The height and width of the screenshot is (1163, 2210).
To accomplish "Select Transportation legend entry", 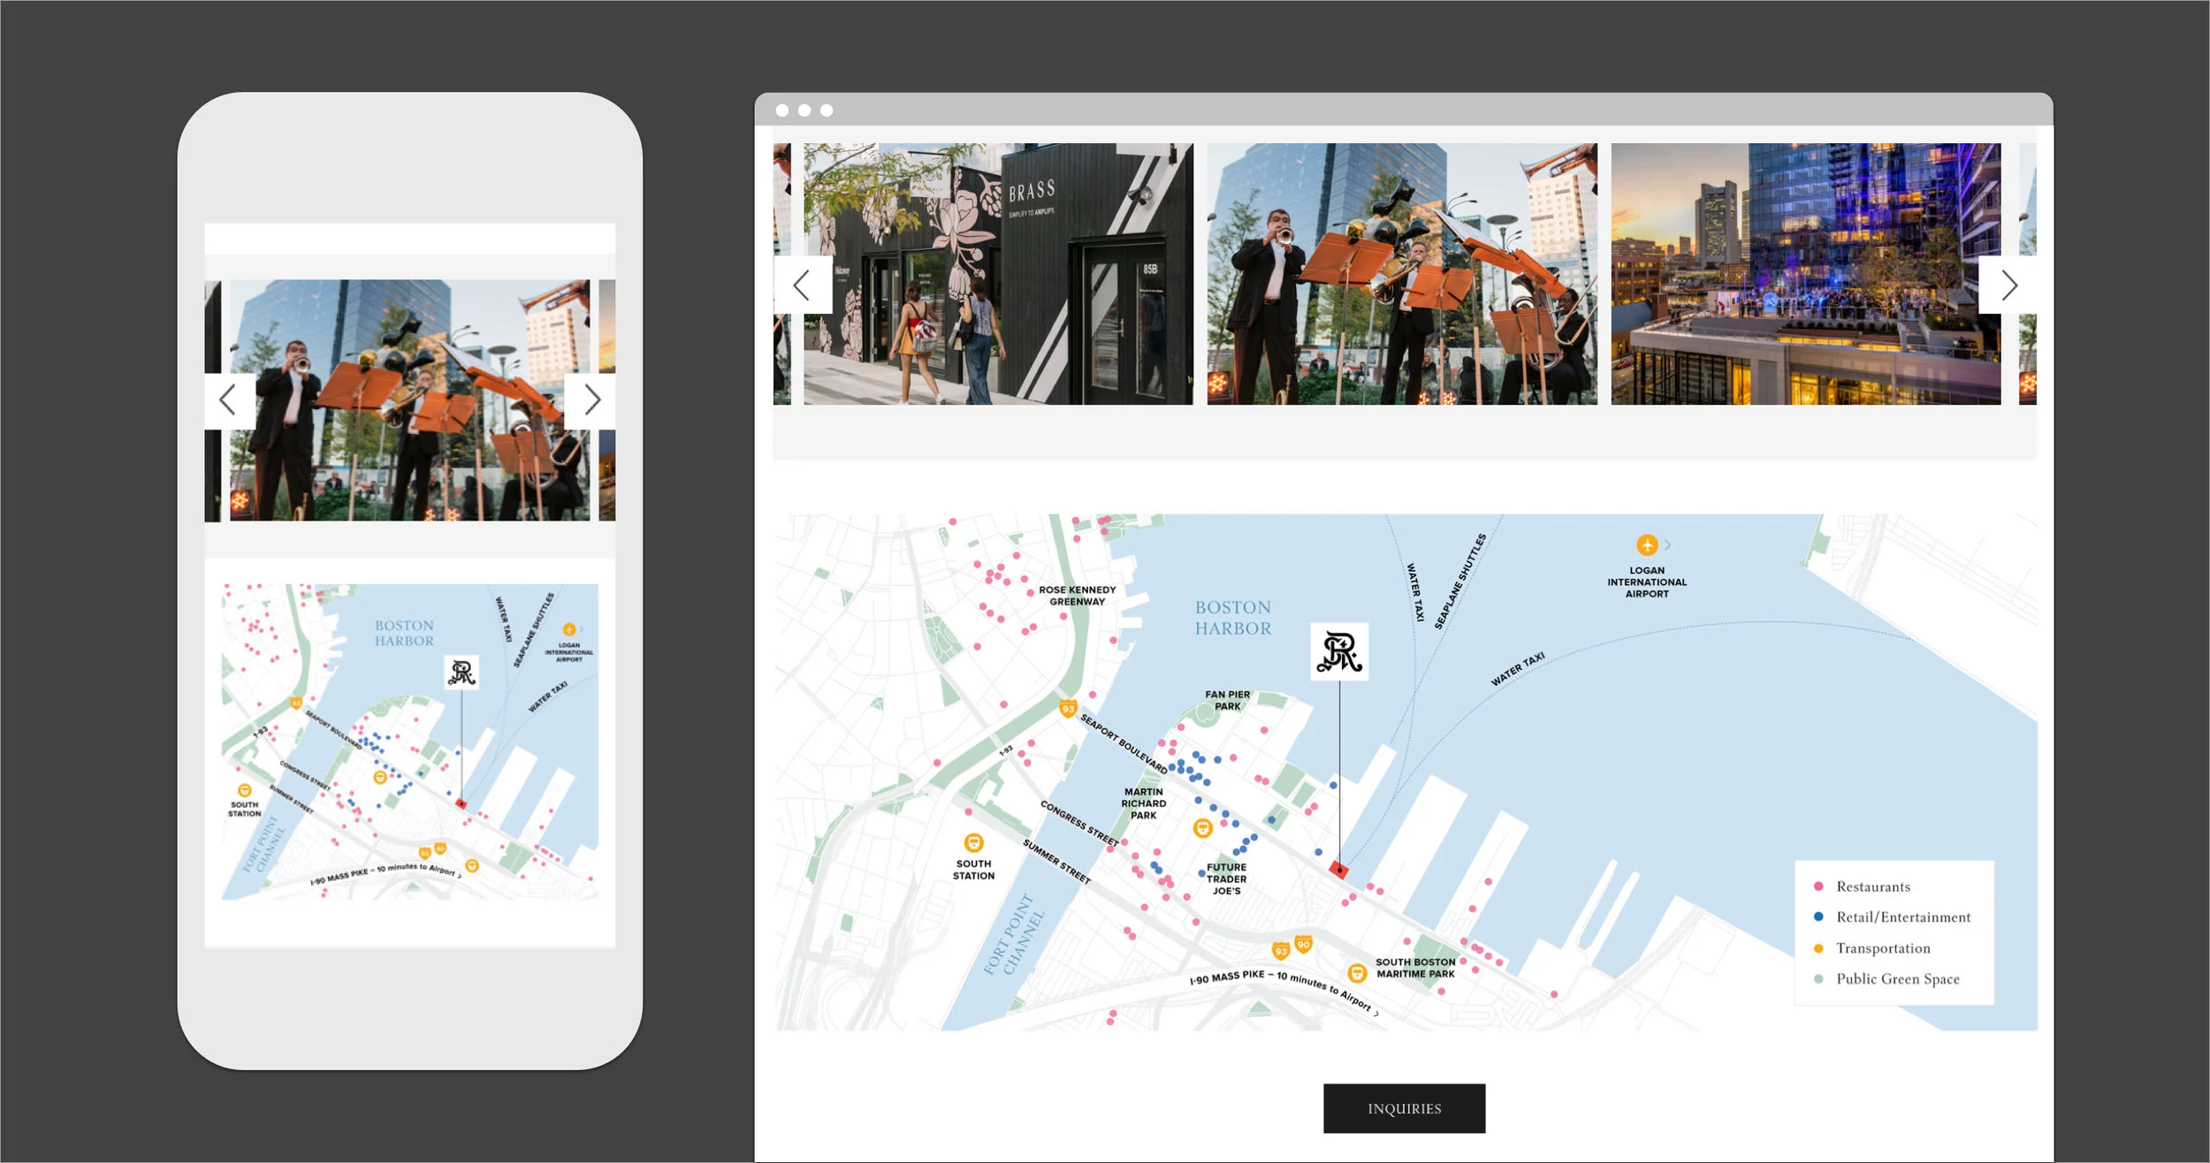I will click(1882, 948).
